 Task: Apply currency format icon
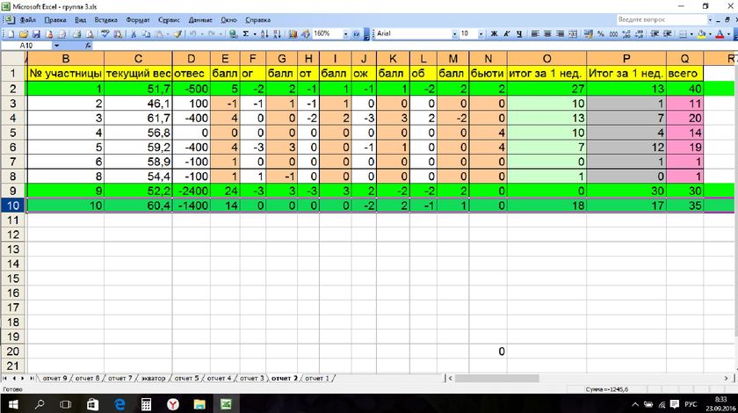(x=589, y=34)
